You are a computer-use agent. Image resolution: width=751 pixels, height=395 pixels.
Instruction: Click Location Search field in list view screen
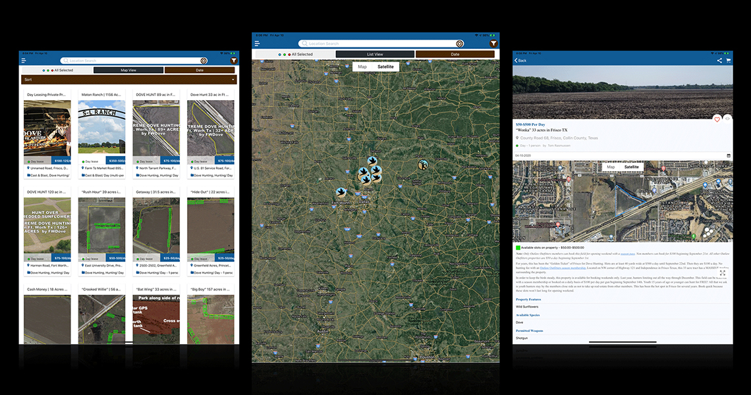[134, 61]
